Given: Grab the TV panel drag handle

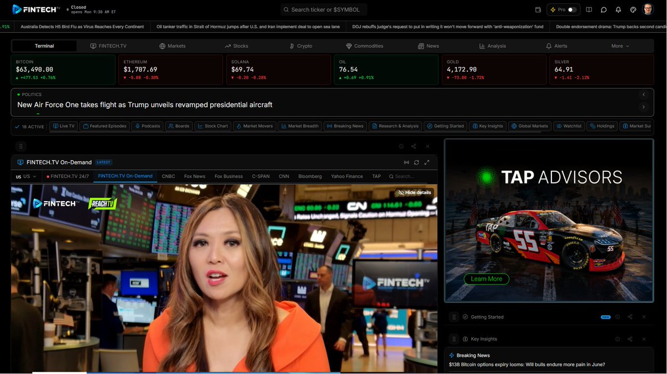Looking at the screenshot, I should [x=21, y=147].
